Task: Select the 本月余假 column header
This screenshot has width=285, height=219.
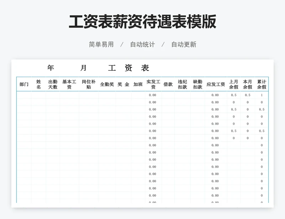Action: 248,84
